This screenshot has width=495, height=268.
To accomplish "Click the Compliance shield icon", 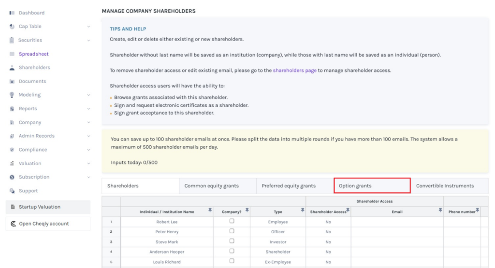I will click(12, 150).
